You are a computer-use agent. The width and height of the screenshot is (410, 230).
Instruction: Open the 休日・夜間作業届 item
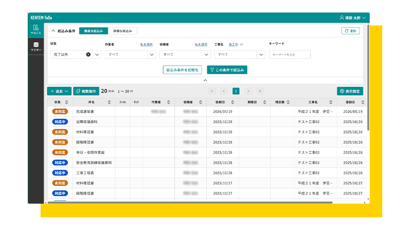pyautogui.click(x=90, y=152)
